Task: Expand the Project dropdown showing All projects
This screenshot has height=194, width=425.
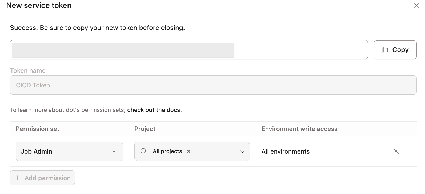Action: click(192, 151)
